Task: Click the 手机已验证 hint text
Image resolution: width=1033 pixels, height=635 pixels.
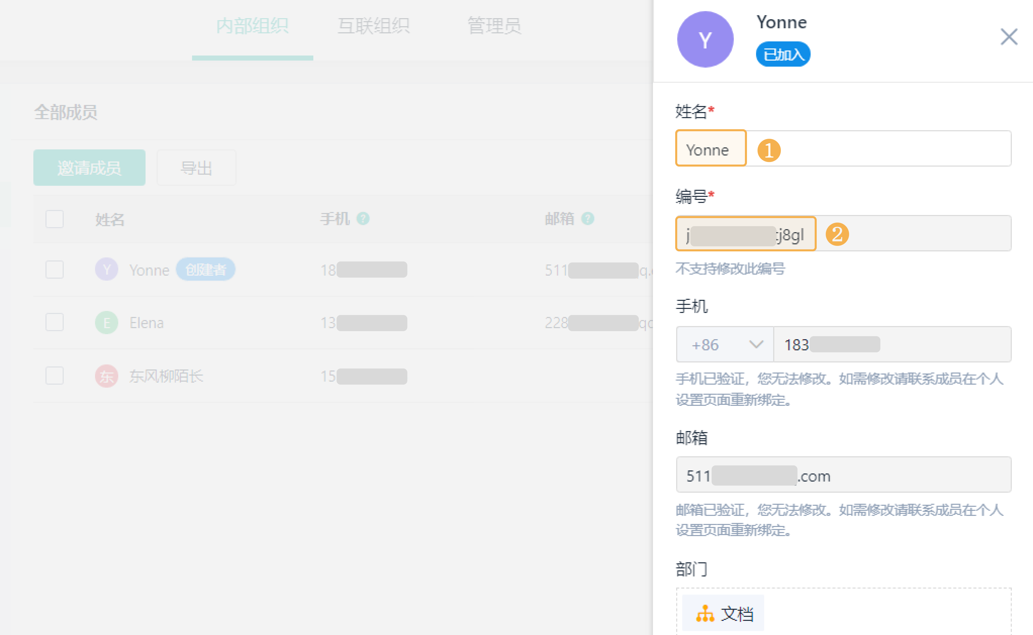Action: click(x=839, y=389)
